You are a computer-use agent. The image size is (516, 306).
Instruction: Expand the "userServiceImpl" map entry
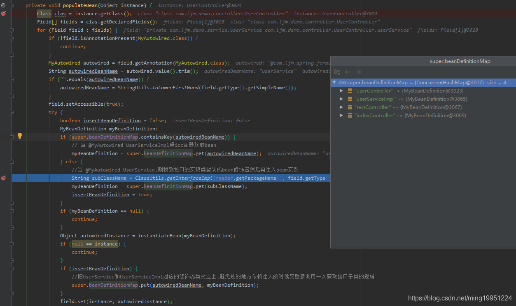[x=341, y=99]
